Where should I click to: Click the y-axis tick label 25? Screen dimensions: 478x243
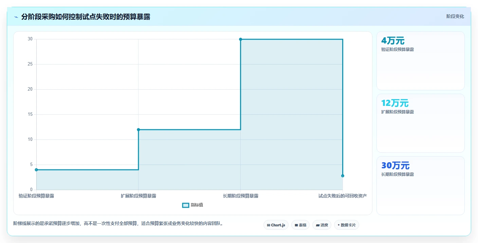point(30,64)
